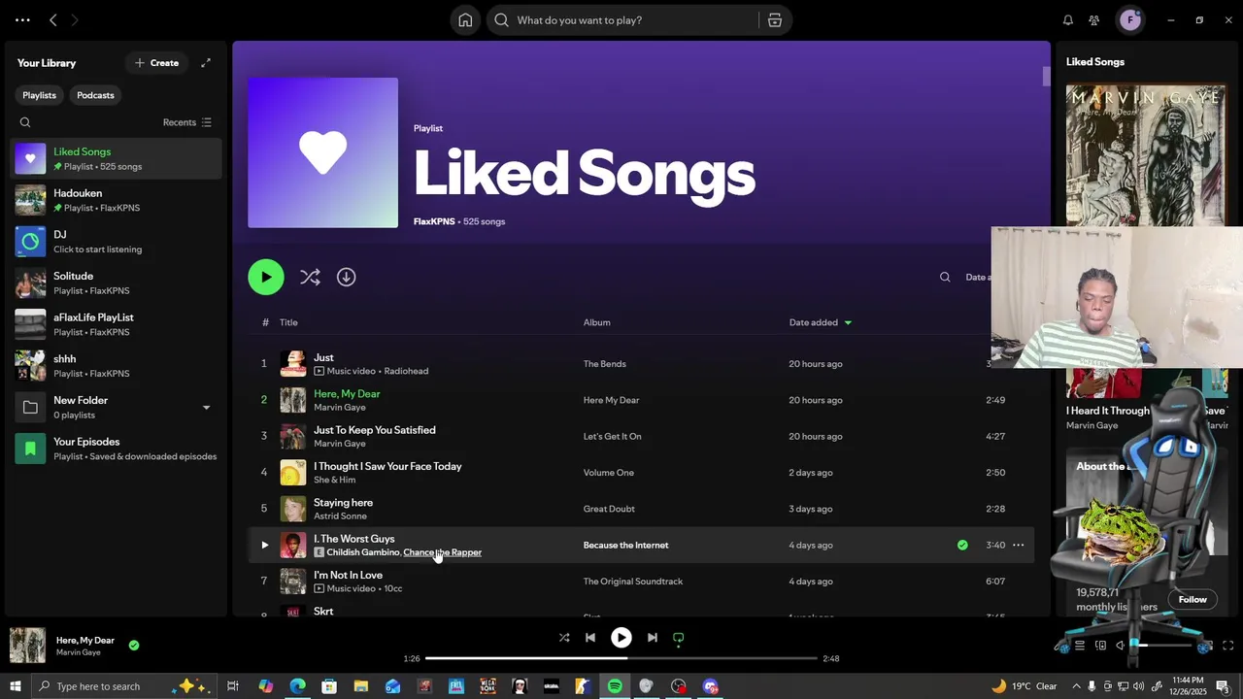Open File Explorer from the taskbar

[x=360, y=686]
